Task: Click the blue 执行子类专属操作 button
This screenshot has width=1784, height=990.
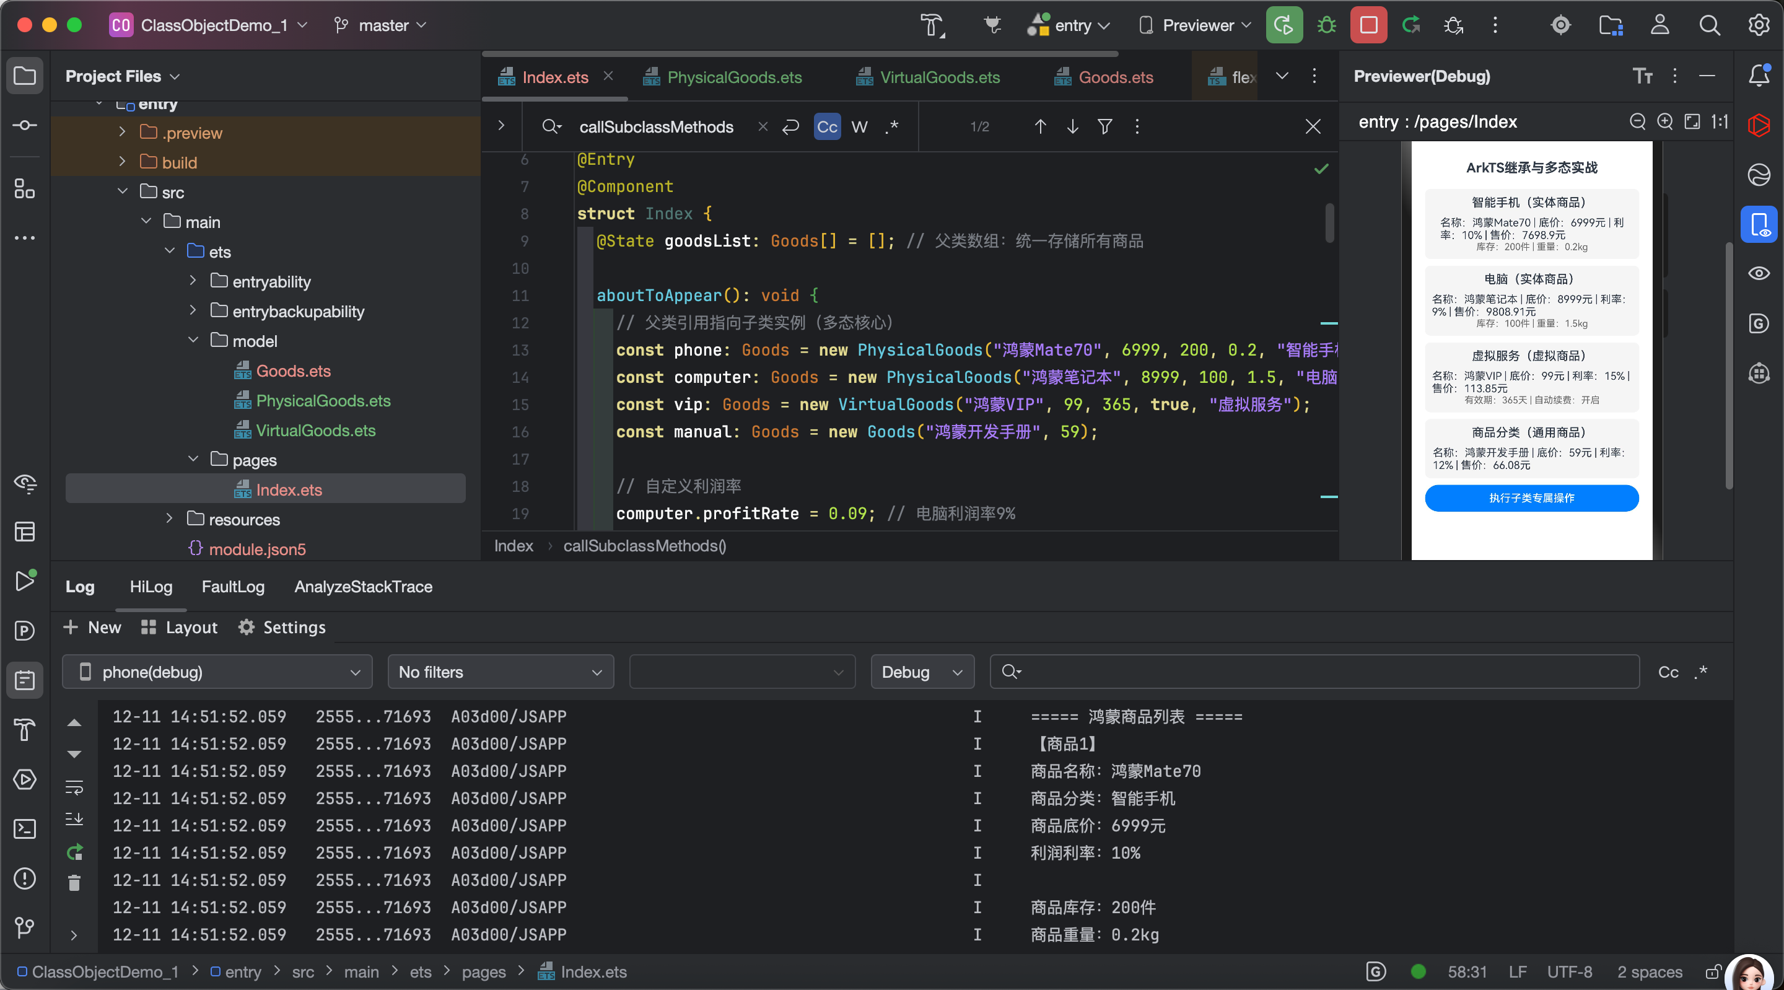Action: [1531, 497]
